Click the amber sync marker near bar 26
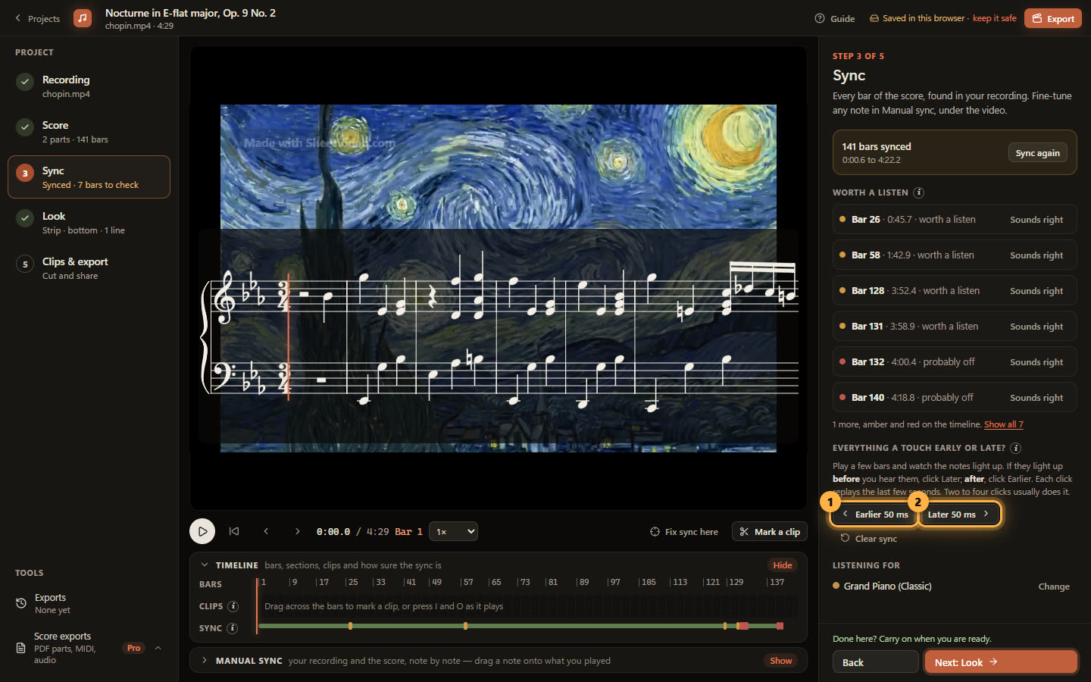The image size is (1091, 682). pyautogui.click(x=350, y=626)
